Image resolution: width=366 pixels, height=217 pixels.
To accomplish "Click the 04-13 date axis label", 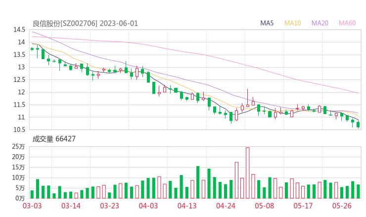I will (x=187, y=206).
